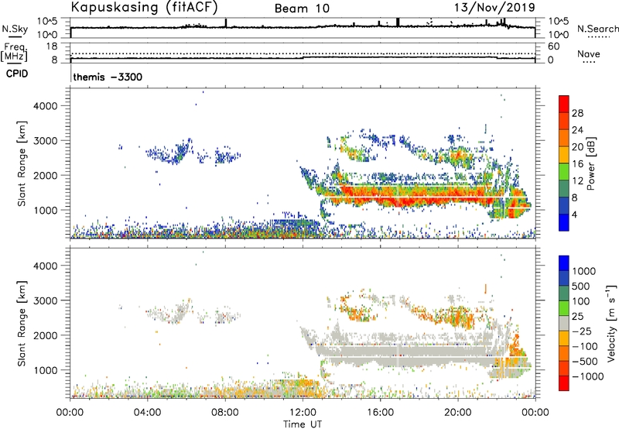The height and width of the screenshot is (429, 619).
Task: Select the "Beam 10" header label
Action: click(302, 9)
